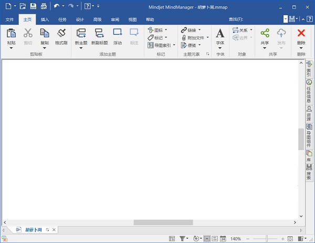Viewport: 315px width, 243px height.
Task: Open the File (文件) menu
Action: click(9, 19)
